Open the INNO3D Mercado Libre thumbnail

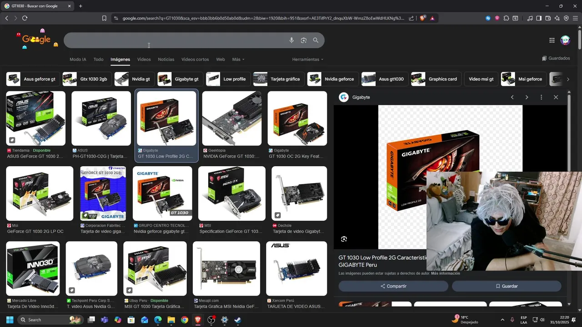pyautogui.click(x=33, y=268)
